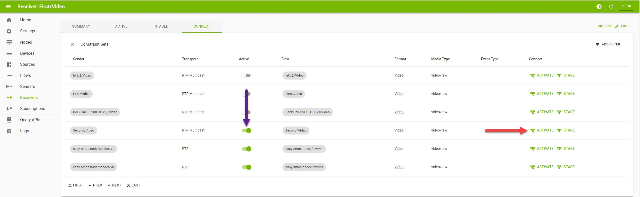Click the Query APIs icon
640x197 pixels.
pos(9,120)
